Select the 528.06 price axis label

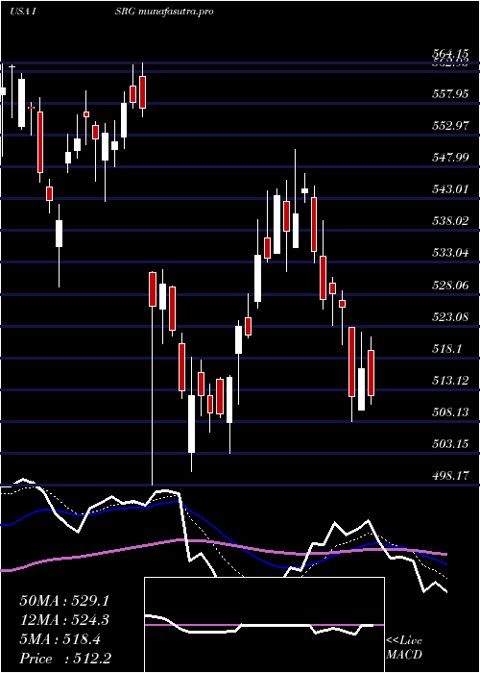[x=450, y=285]
